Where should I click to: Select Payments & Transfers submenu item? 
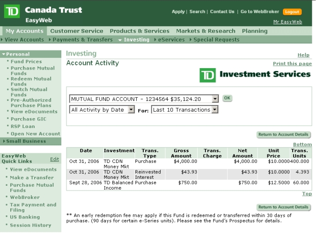82,40
